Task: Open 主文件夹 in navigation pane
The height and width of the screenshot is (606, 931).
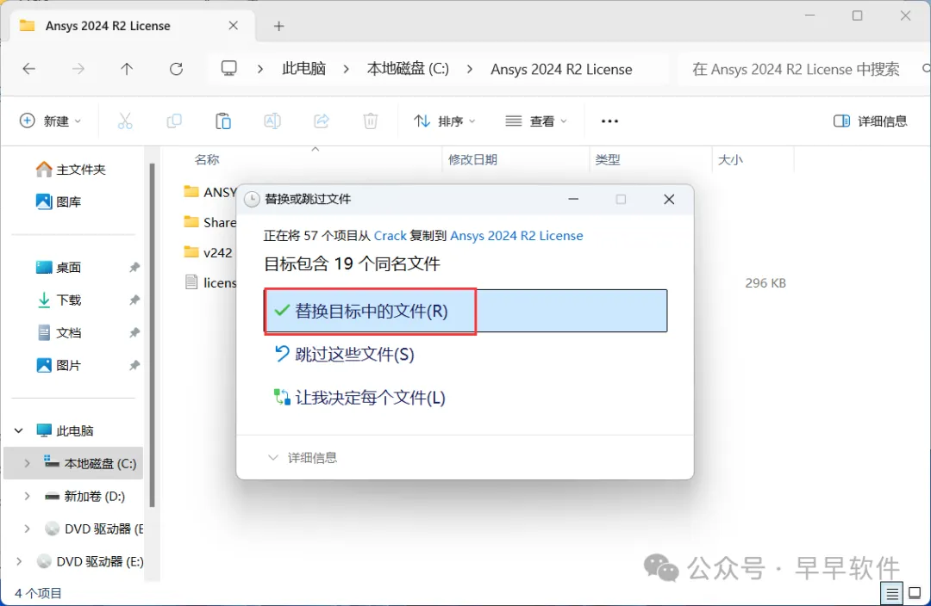Action: 72,170
